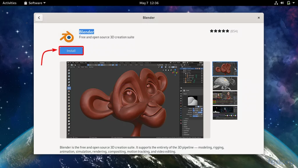
Task: Open the May 7 12:36 clock menu
Action: pyautogui.click(x=149, y=3)
